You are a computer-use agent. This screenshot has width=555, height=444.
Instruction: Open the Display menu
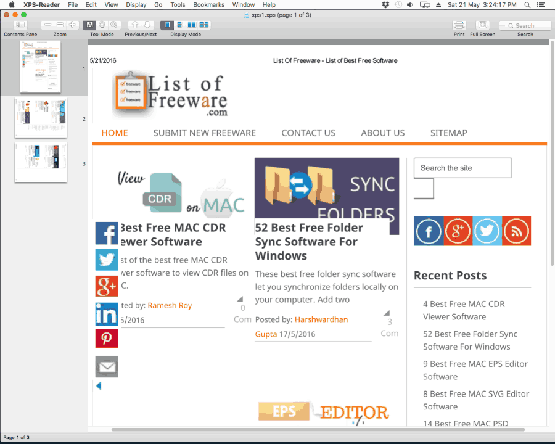tap(136, 4)
